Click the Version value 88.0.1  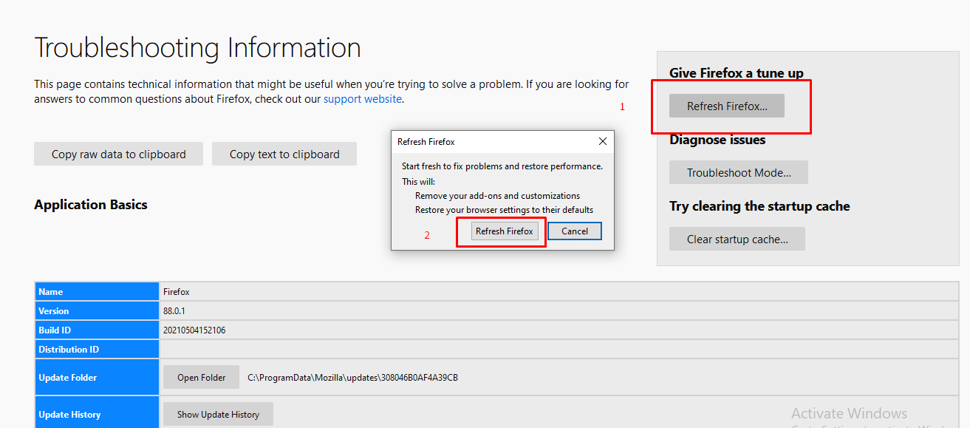pyautogui.click(x=174, y=311)
